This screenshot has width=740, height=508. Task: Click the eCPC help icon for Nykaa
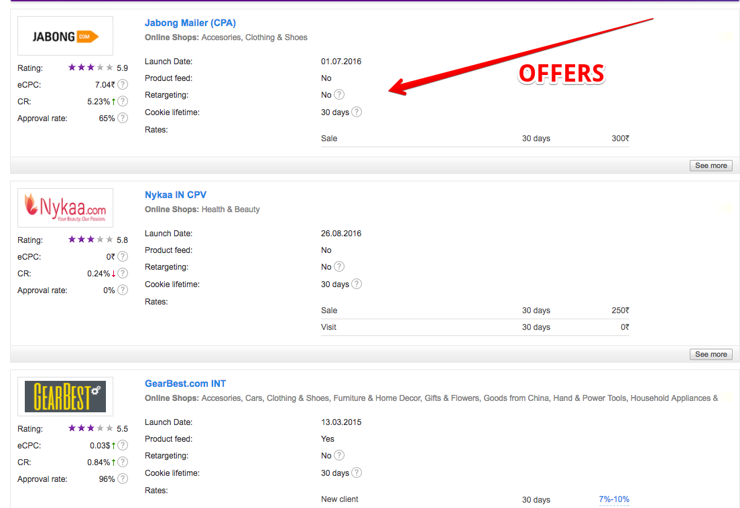(x=123, y=256)
